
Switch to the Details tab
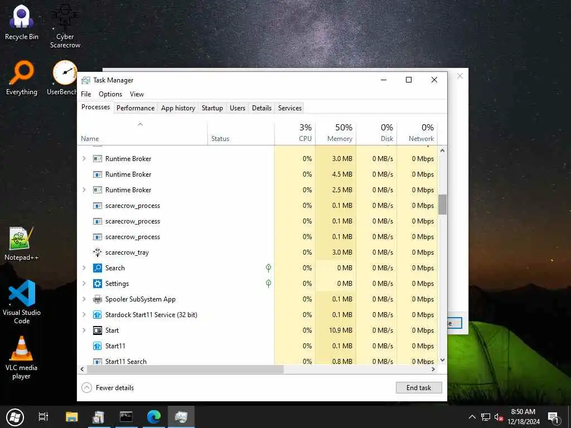pos(262,108)
